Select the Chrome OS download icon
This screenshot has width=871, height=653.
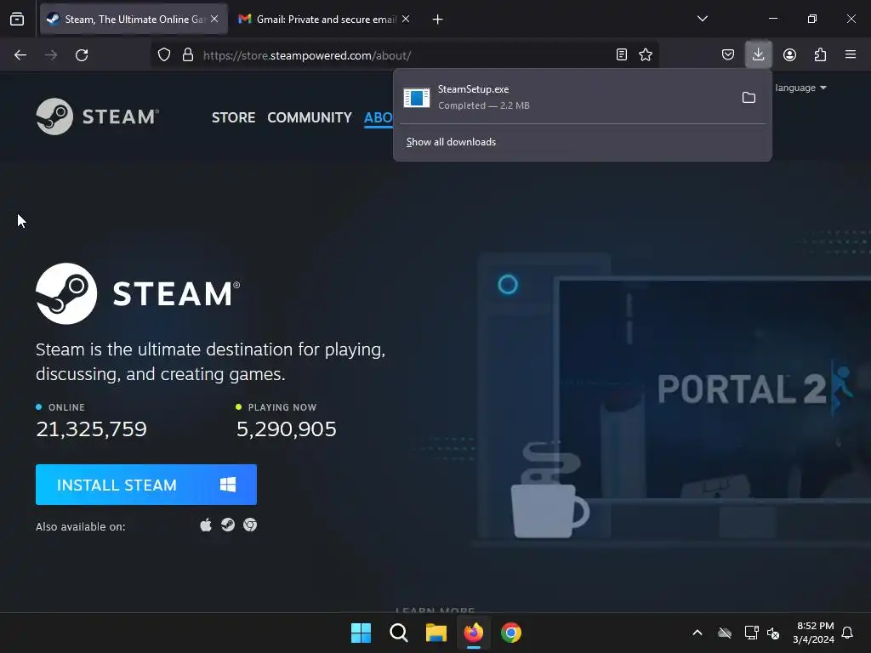(x=250, y=525)
